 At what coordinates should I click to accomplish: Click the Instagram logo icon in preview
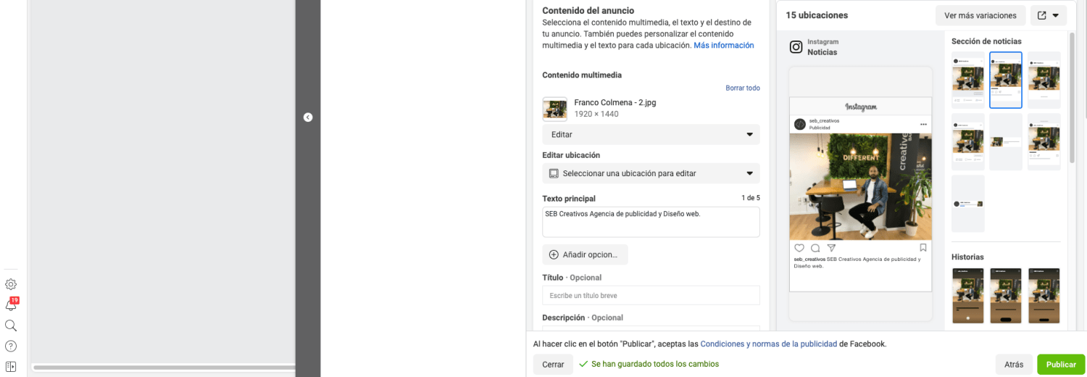tap(796, 47)
